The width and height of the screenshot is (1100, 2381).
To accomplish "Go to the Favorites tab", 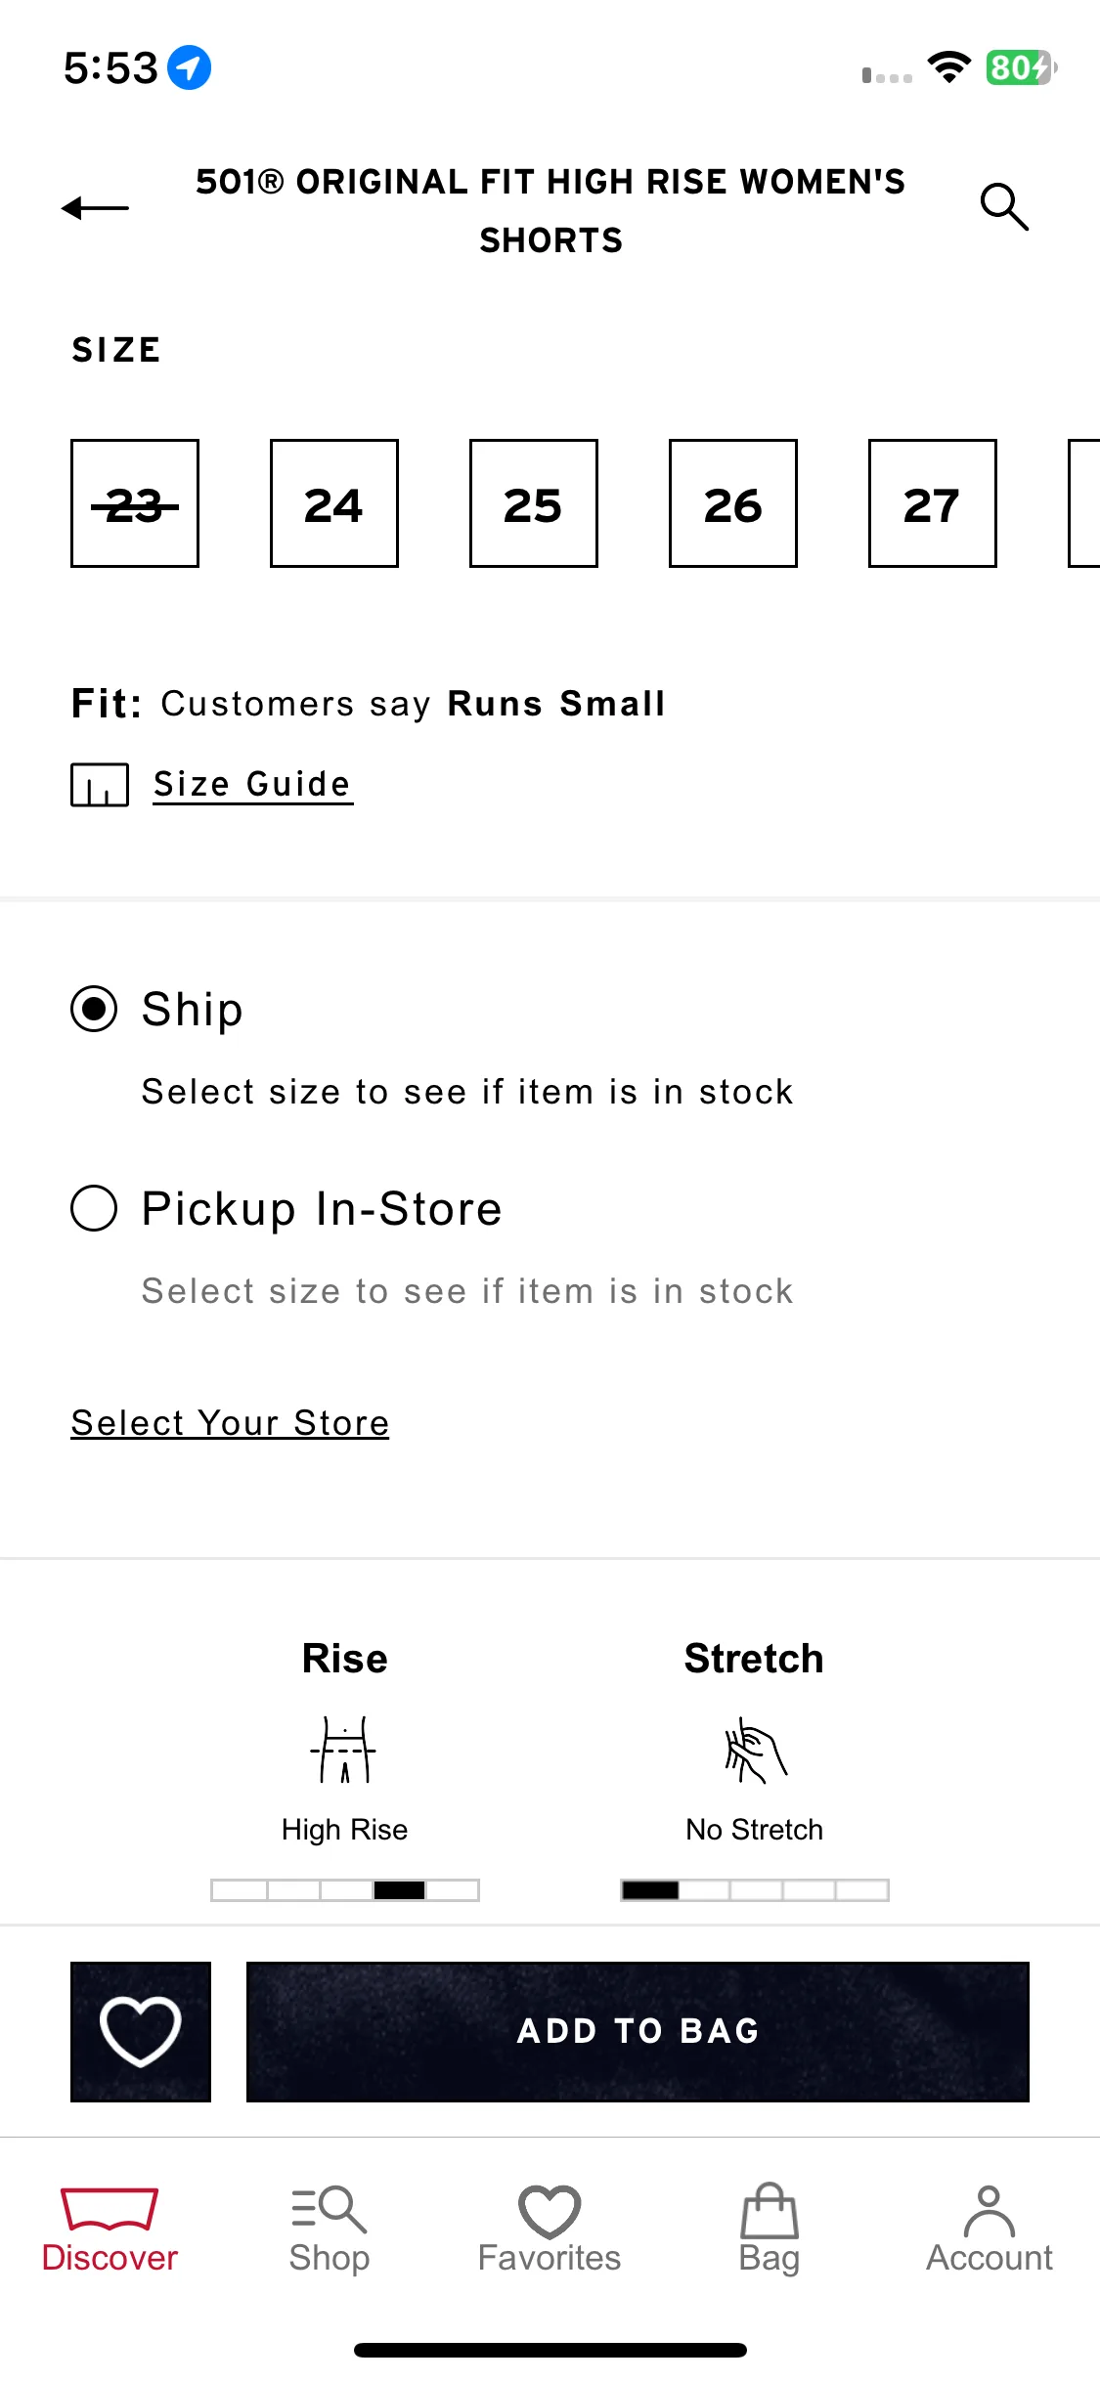I will 550,2229.
